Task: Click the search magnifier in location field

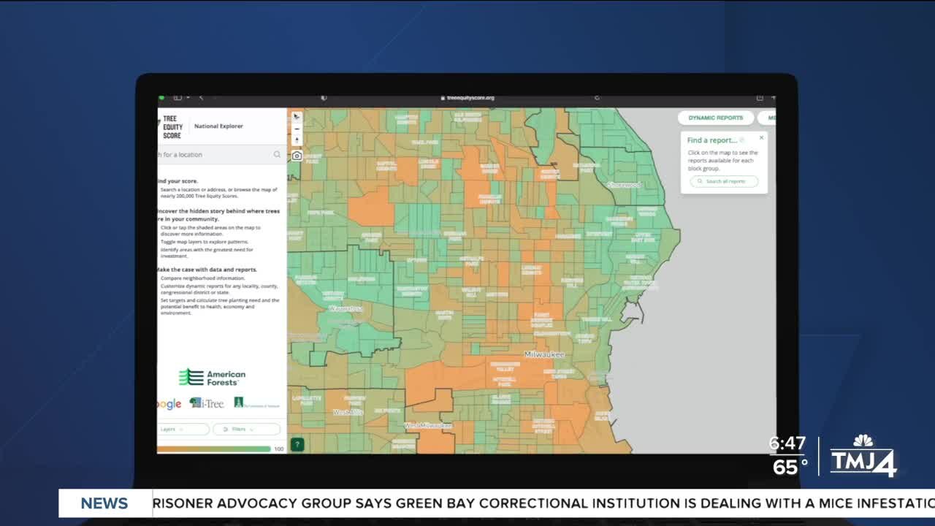Action: pyautogui.click(x=277, y=154)
